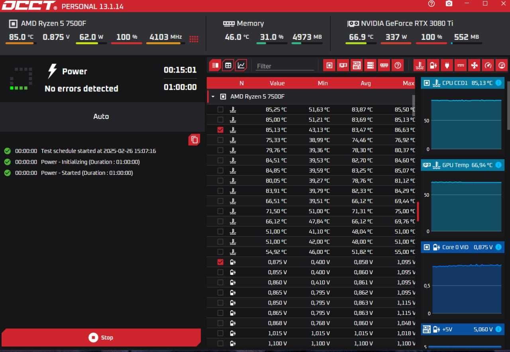The image size is (510, 352).
Task: Click the red grid icon beside 4103 MHz
Action: pos(194,39)
